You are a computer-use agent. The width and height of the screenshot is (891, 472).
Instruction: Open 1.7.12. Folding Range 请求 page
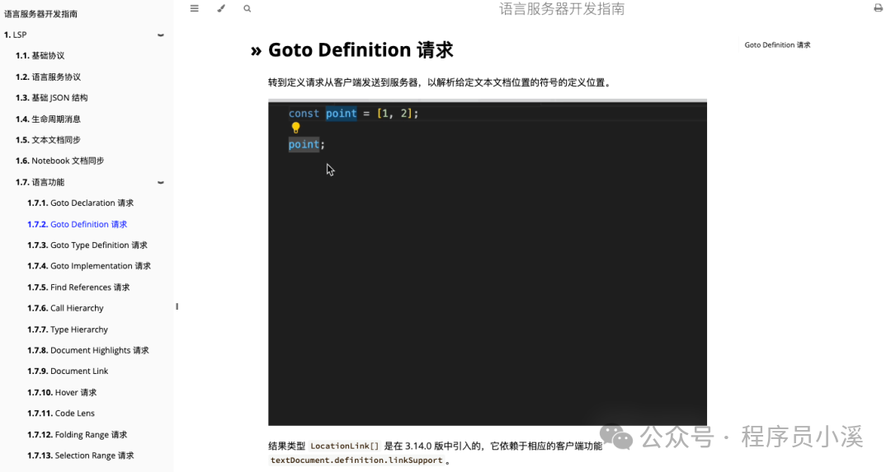[78, 435]
